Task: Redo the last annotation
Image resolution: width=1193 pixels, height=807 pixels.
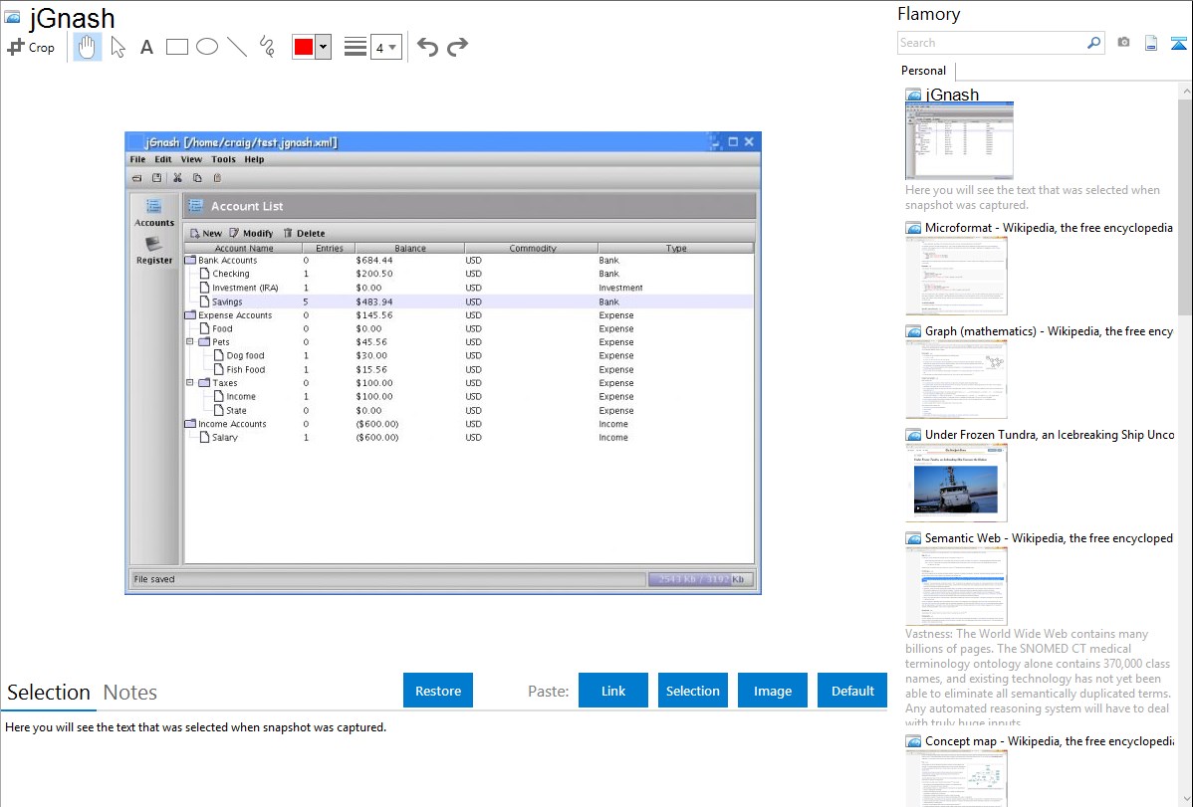Action: pos(457,47)
